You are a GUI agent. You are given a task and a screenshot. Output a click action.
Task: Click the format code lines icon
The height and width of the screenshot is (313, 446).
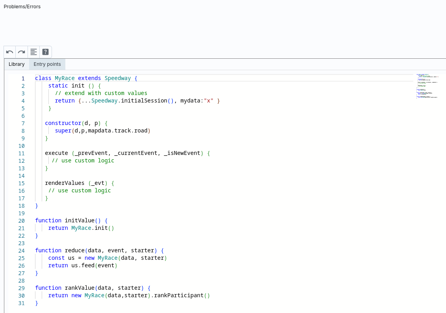coord(33,52)
